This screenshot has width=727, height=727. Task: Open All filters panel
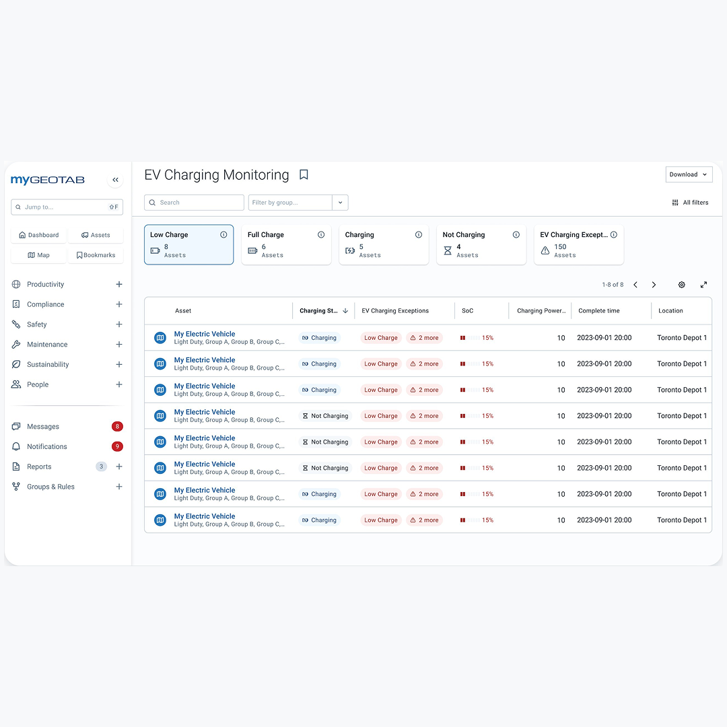690,203
